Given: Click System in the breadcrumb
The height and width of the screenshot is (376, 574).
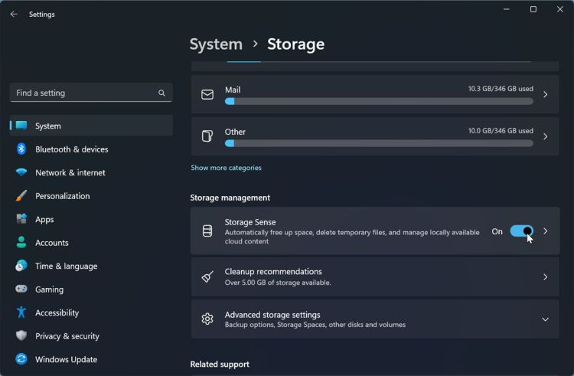Looking at the screenshot, I should click(x=216, y=44).
